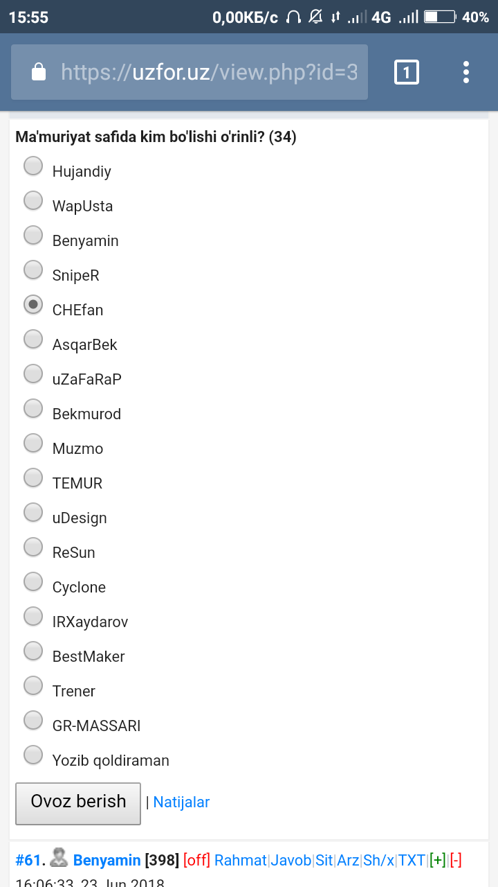
Task: Click the Rahmat link on post #61
Action: coord(240,860)
